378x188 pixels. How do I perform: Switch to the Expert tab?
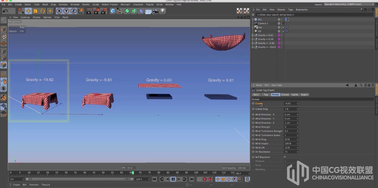[x=304, y=95]
